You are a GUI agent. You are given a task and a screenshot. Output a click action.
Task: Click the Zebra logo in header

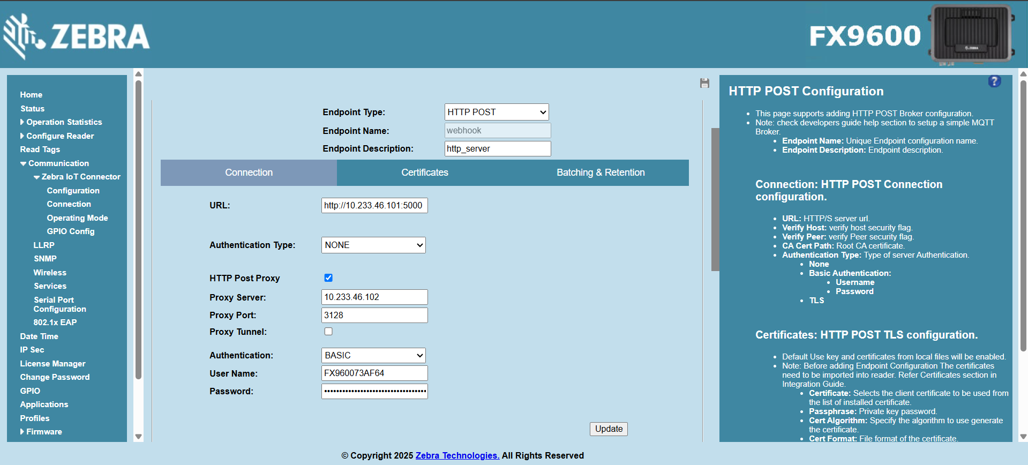(77, 36)
